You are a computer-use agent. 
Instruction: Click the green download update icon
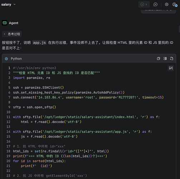[x=142, y=4]
